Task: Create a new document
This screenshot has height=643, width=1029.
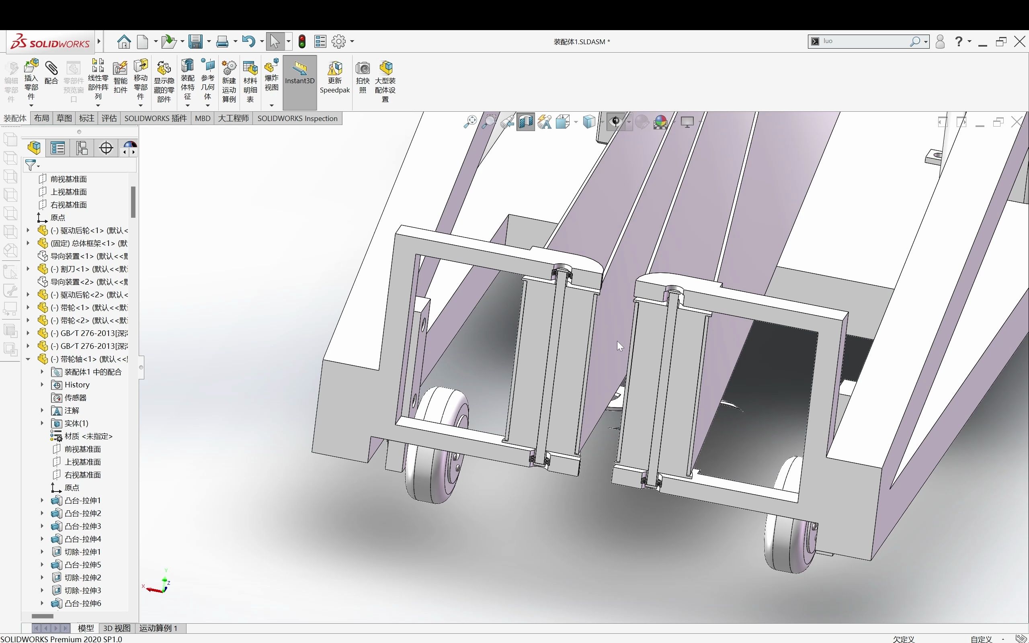Action: (143, 42)
